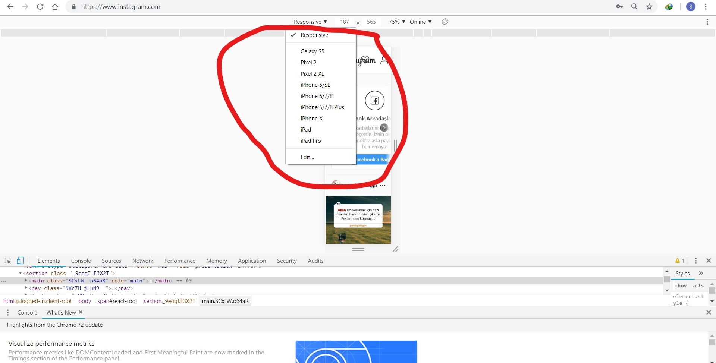Choose iPhone 6/7/8 from device list
Viewport: 716px width, 363px height.
tap(321, 96)
